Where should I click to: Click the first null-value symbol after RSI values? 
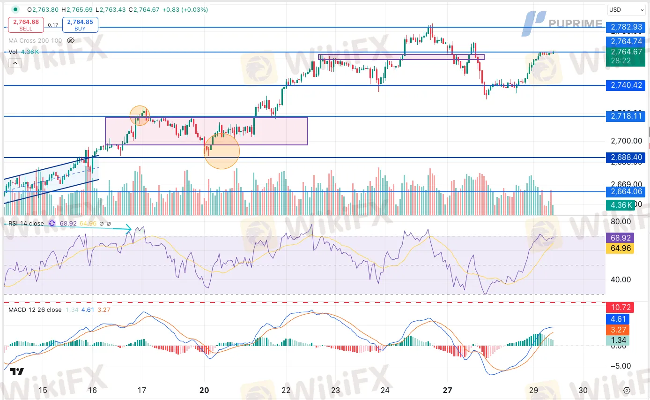(x=102, y=224)
